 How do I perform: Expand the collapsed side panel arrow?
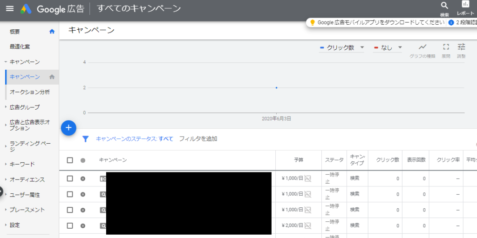[1, 192]
